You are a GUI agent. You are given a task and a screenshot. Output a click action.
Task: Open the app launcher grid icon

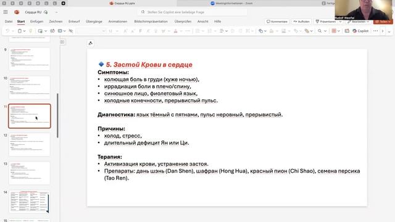point(6,12)
